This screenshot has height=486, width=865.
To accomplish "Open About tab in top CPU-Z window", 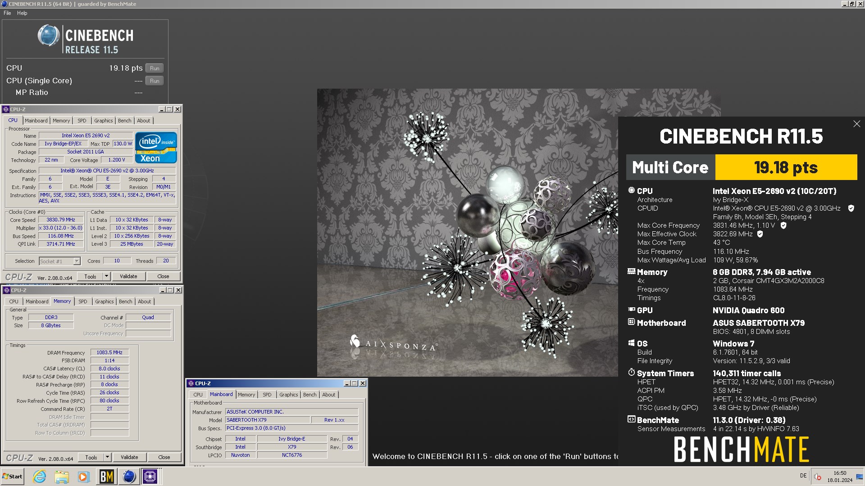I will pyautogui.click(x=144, y=121).
